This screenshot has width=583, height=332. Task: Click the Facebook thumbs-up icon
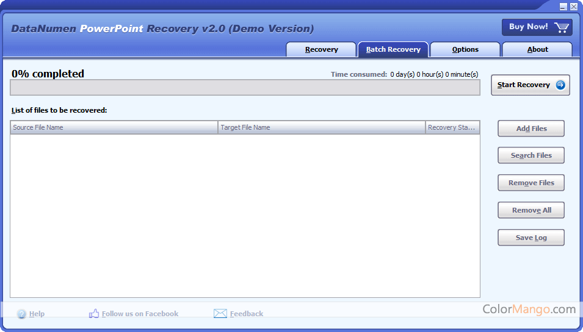pos(94,314)
